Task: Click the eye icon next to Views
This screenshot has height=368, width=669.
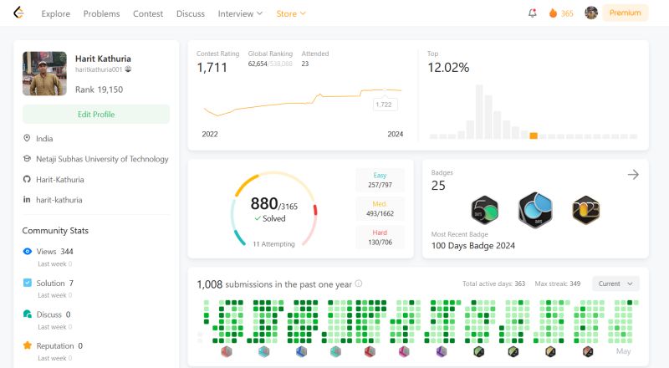Action: [28, 251]
